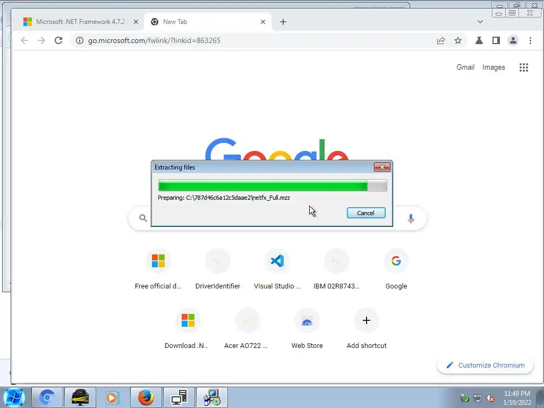Open Chromium from the taskbar
544x408 pixels.
[47, 397]
